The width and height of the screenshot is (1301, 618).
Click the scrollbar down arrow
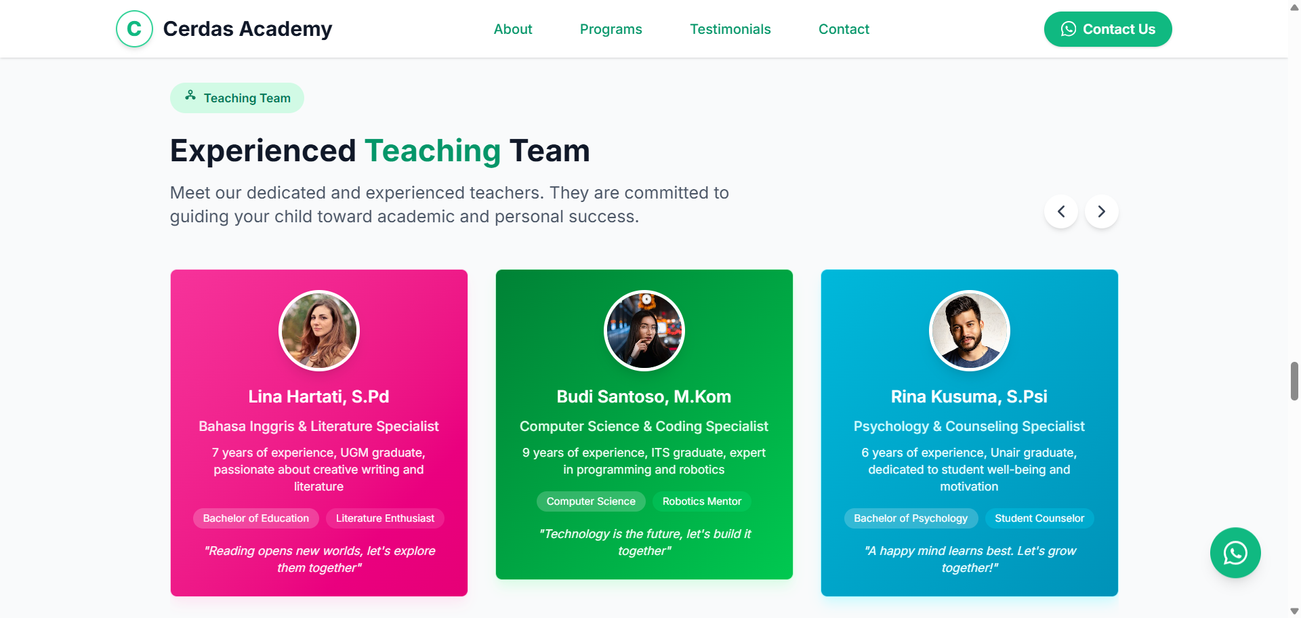pos(1294,611)
